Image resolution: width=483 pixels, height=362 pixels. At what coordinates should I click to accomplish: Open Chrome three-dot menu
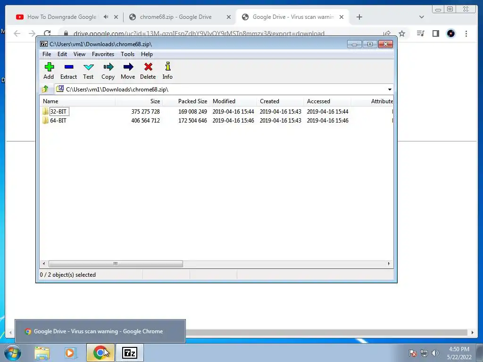[466, 33]
